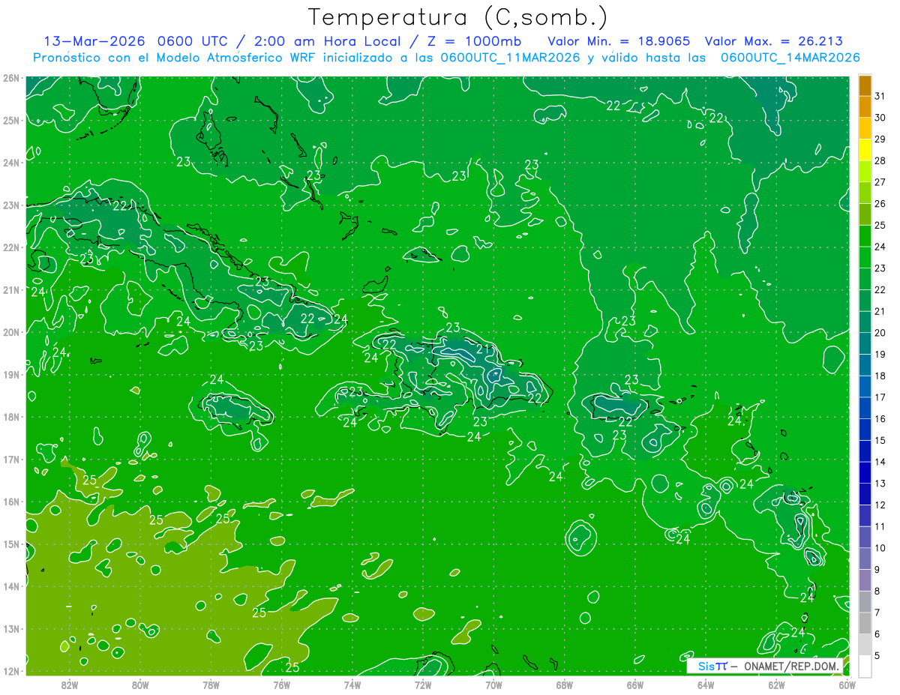The height and width of the screenshot is (695, 900).
Task: Click the 62W longitude label
Action: coord(776,685)
